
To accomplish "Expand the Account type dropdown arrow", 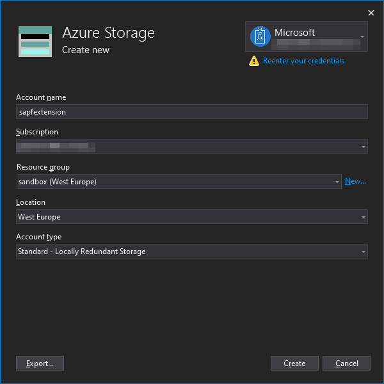I will (363, 252).
